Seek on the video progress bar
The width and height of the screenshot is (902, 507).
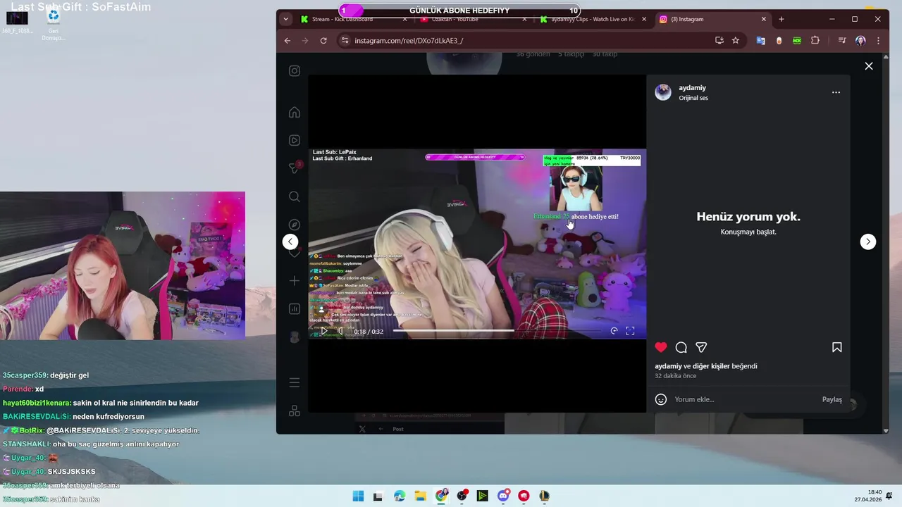coord(498,330)
